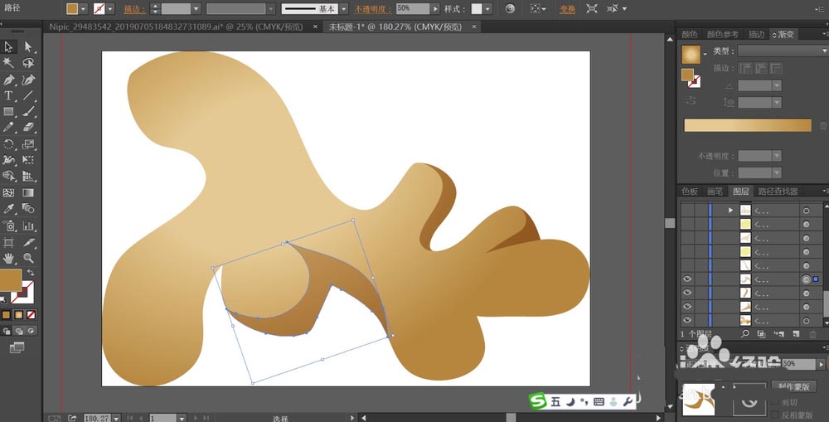Select the Perspective Grid tool
This screenshot has height=422, width=829.
28,176
